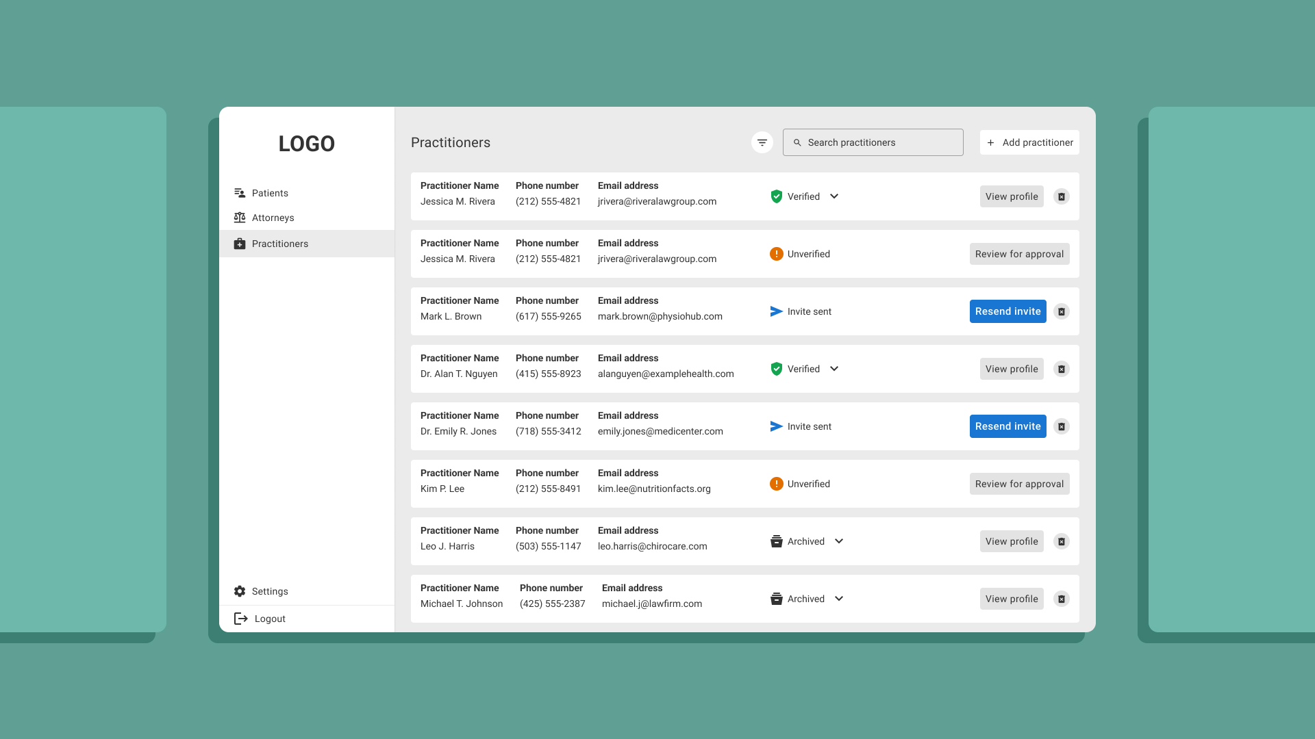Click the Logout arrow icon
The width and height of the screenshot is (1315, 739).
tap(241, 619)
